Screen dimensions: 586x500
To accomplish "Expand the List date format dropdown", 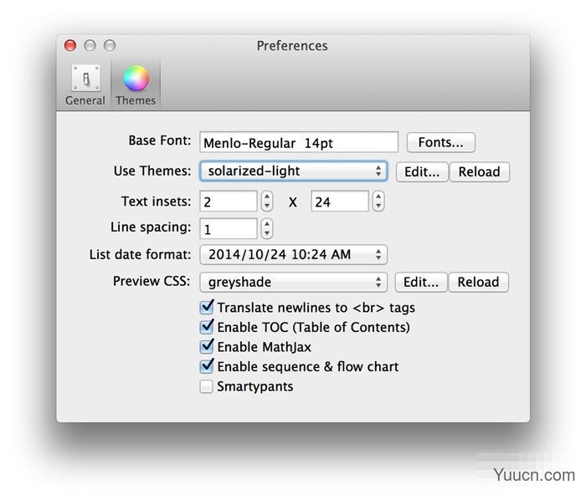I will [293, 254].
